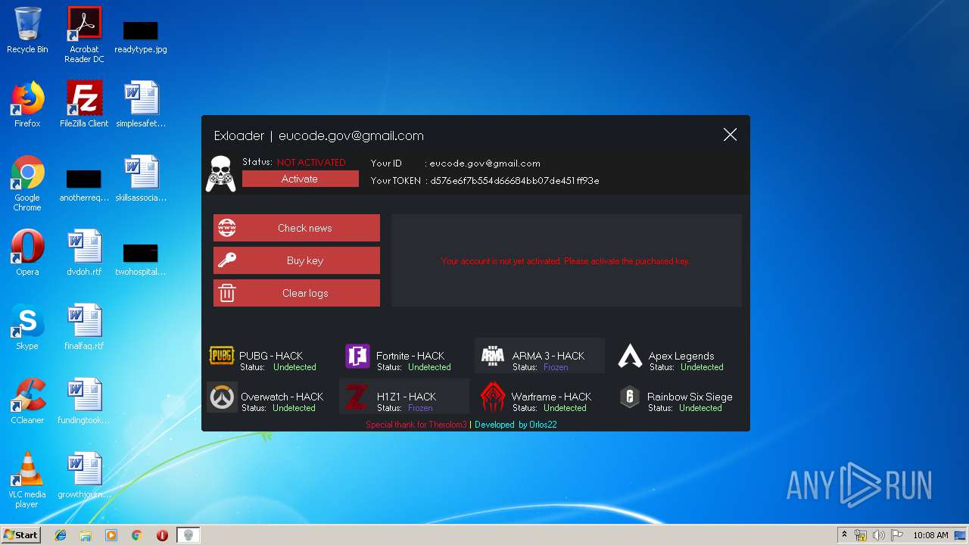969x545 pixels.
Task: Open Check news button
Action: tap(297, 228)
